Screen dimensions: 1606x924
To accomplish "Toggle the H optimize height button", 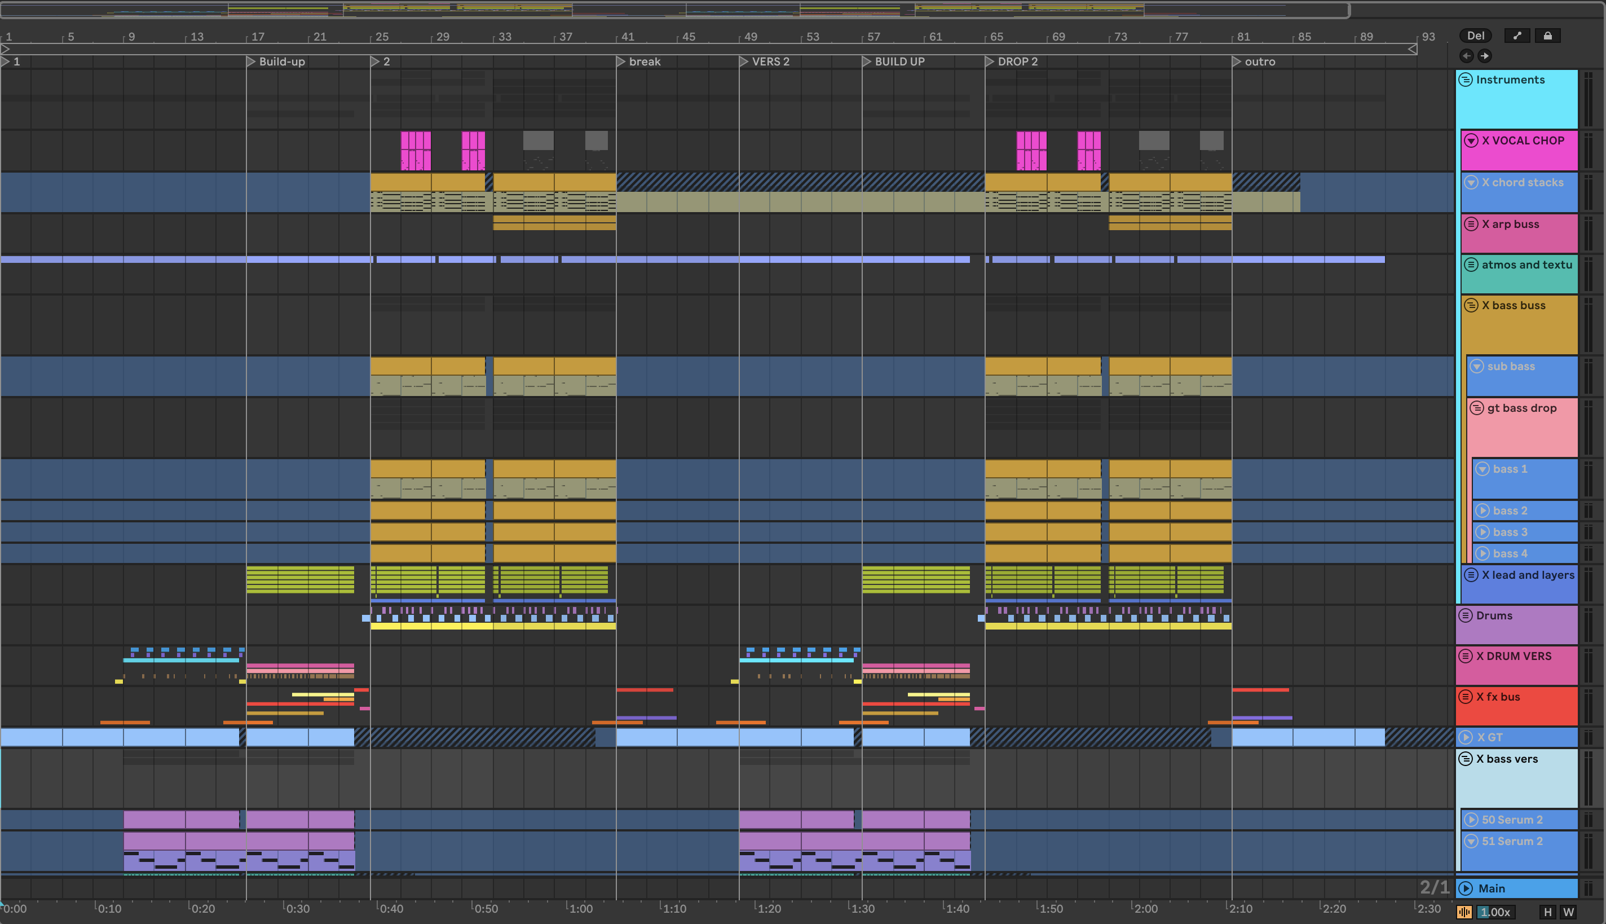I will pyautogui.click(x=1548, y=912).
